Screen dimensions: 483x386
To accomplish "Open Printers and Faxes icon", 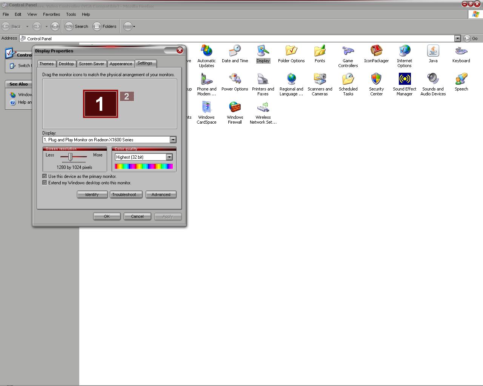I will click(x=263, y=84).
